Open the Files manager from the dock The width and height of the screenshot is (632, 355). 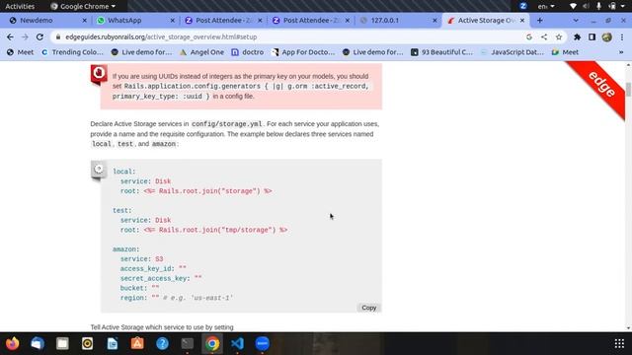point(62,343)
